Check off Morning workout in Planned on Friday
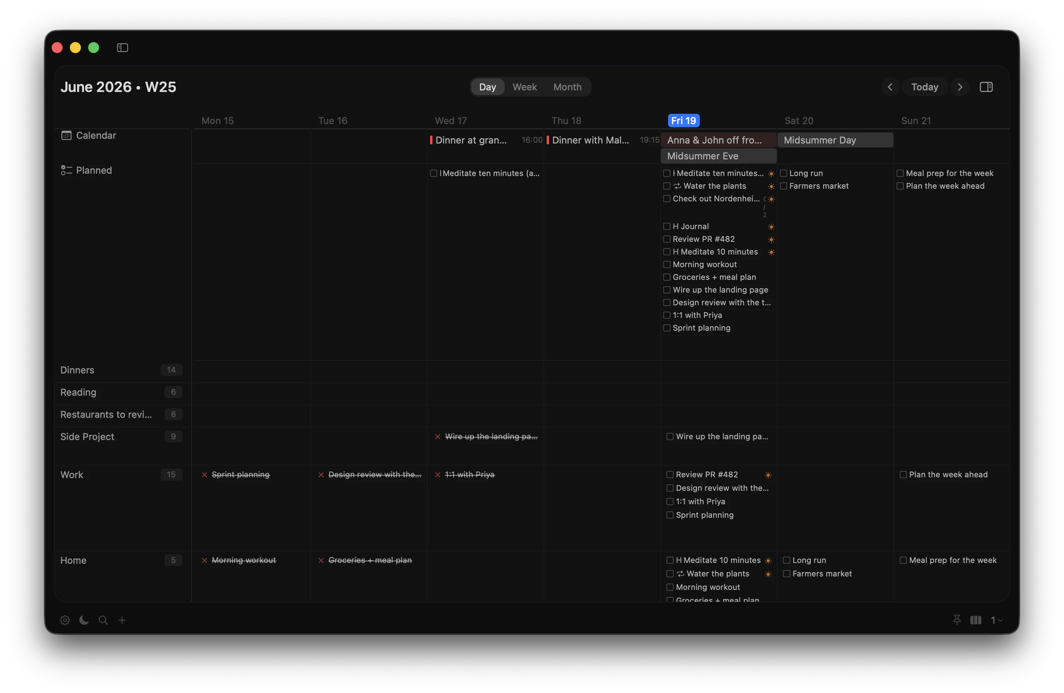 [x=666, y=264]
